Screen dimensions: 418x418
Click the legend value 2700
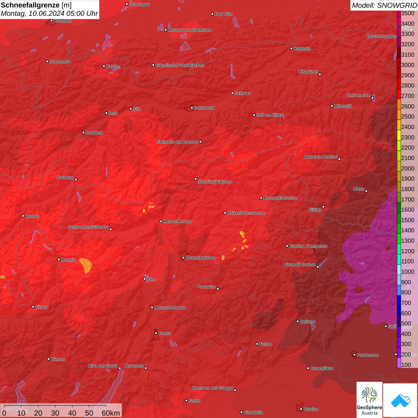point(408,96)
